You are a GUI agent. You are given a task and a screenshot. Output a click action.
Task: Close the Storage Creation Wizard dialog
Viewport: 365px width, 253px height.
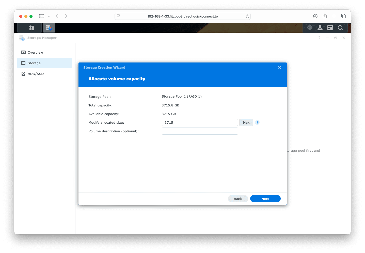point(279,68)
